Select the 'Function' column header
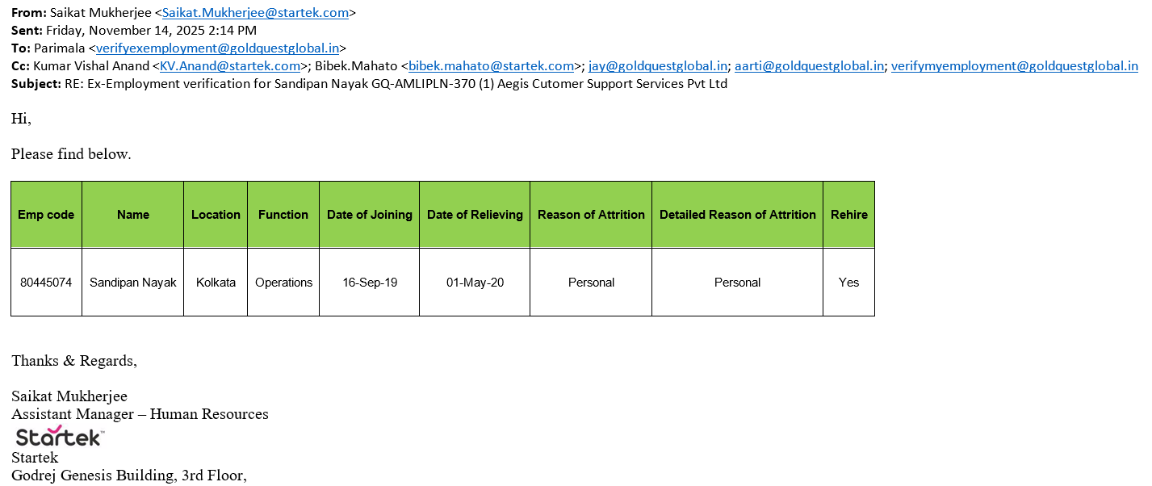The image size is (1152, 486). tap(283, 215)
